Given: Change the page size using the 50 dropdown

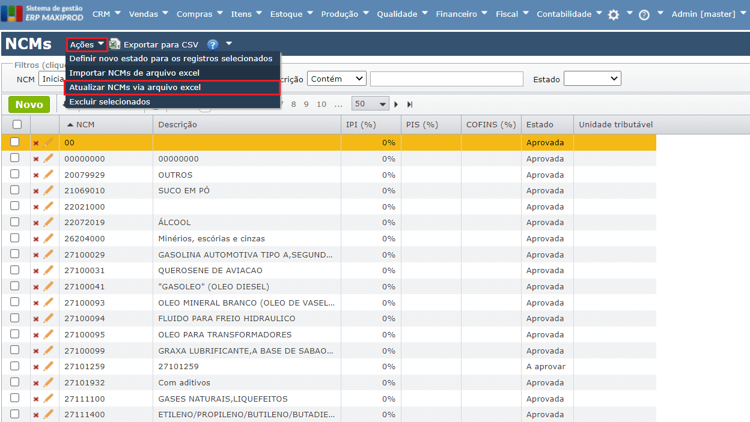Looking at the screenshot, I should point(371,103).
